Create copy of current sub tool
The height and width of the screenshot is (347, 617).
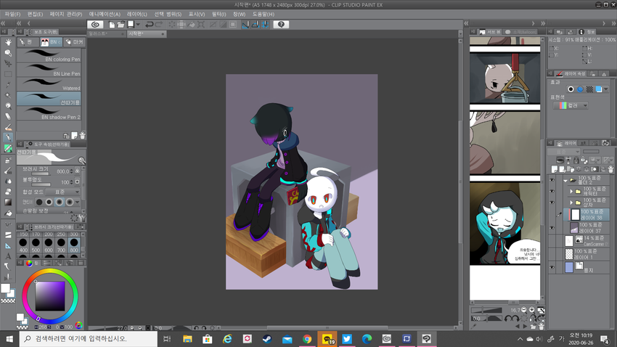pyautogui.click(x=74, y=135)
